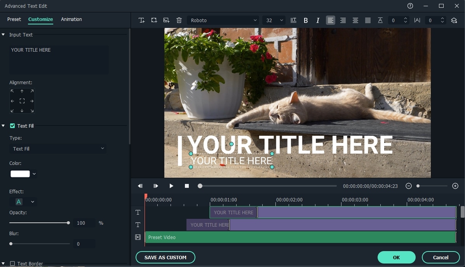Open the font size 32 dropdown
Screen dimensions: 465x267
pos(274,21)
